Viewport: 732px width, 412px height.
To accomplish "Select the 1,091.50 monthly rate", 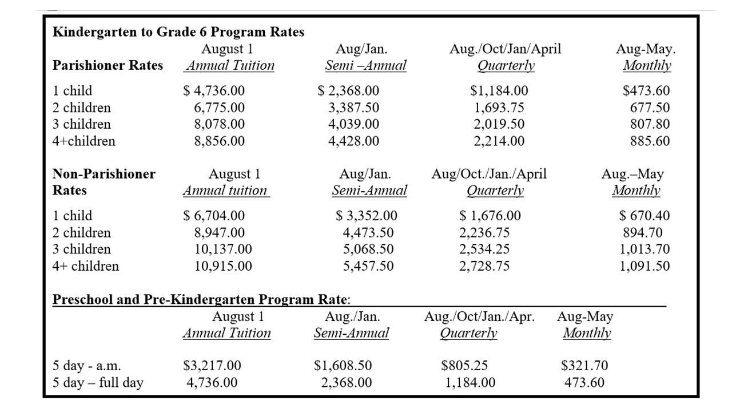I will [x=645, y=266].
